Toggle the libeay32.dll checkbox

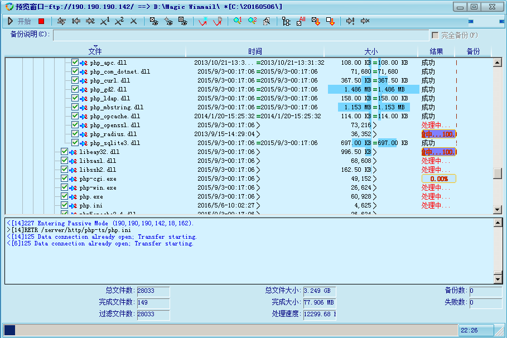65,152
